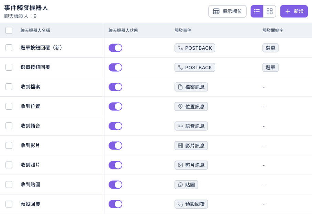Tick the select-all checkbox in header
Viewport: 312px width, 214px height.
coord(9,31)
